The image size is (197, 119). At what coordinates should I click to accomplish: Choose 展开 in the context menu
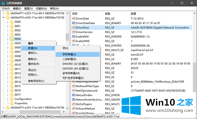[38, 44]
